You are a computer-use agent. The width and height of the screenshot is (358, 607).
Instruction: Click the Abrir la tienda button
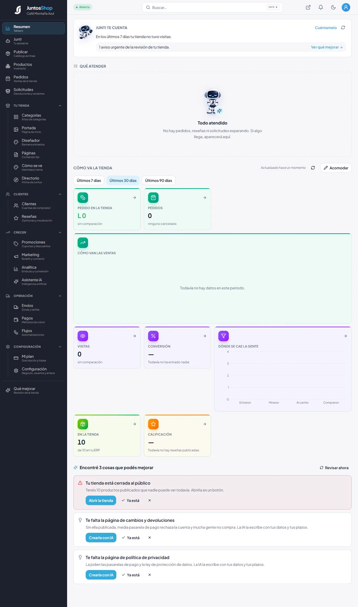point(101,500)
